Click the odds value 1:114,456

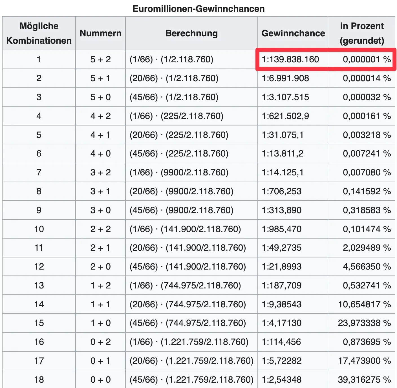[281, 342]
